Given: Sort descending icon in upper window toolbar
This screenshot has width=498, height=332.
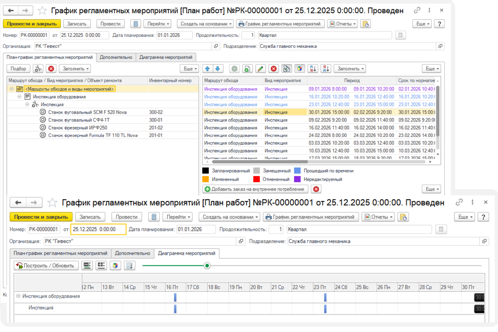Looking at the screenshot, I should [x=326, y=69].
